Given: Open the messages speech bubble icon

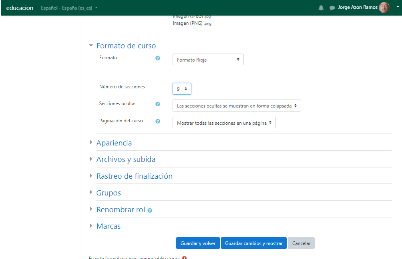Looking at the screenshot, I should pos(332,8).
